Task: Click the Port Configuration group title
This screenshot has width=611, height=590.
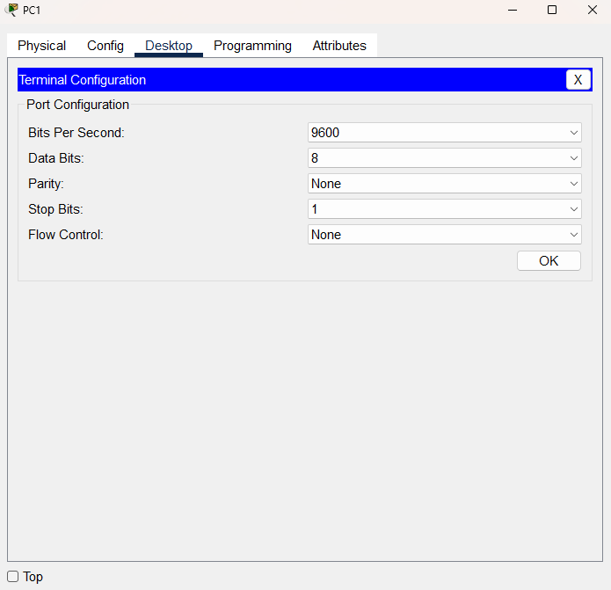Action: click(x=77, y=105)
